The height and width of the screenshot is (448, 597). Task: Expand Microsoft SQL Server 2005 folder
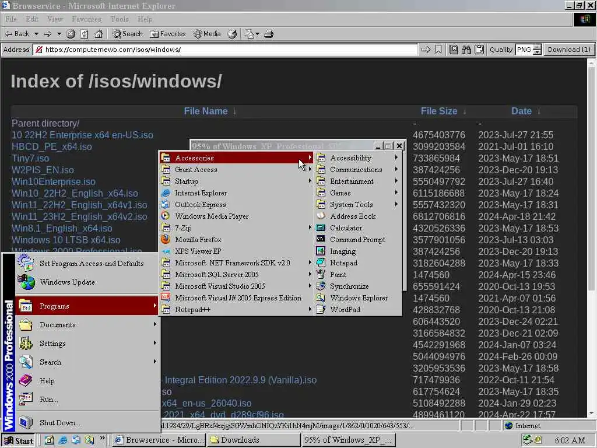[x=236, y=275]
